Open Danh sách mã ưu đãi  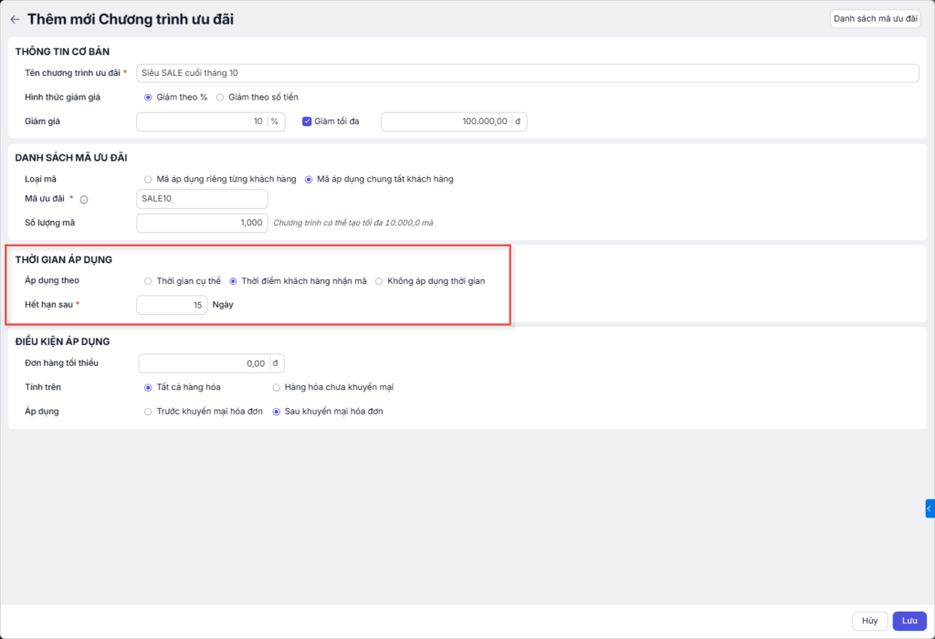(x=875, y=18)
